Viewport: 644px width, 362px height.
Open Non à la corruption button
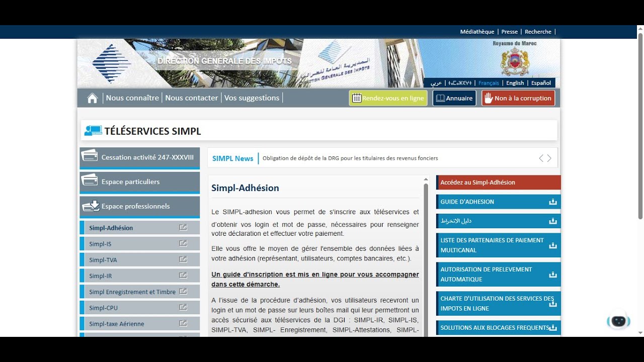(x=518, y=98)
